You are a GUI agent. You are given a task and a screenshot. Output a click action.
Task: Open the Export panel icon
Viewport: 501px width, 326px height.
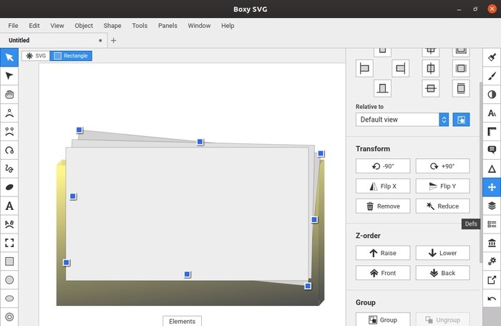click(492, 280)
